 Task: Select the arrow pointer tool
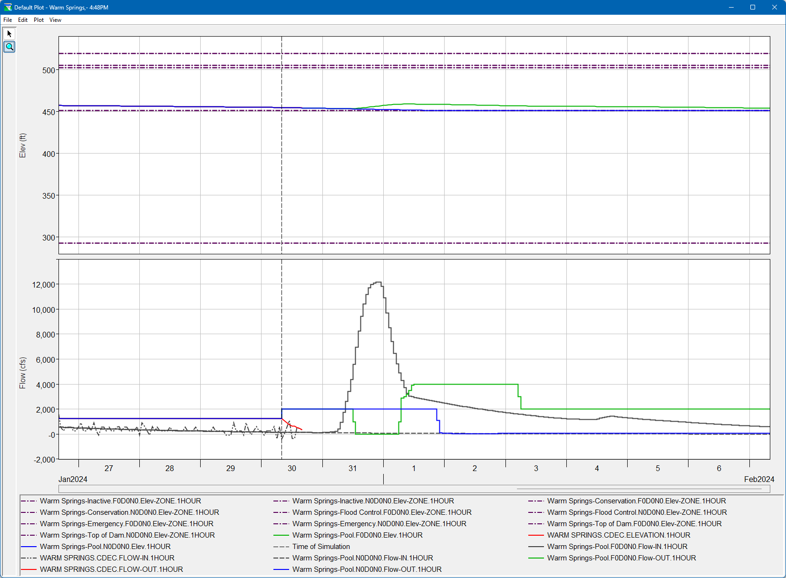9,34
